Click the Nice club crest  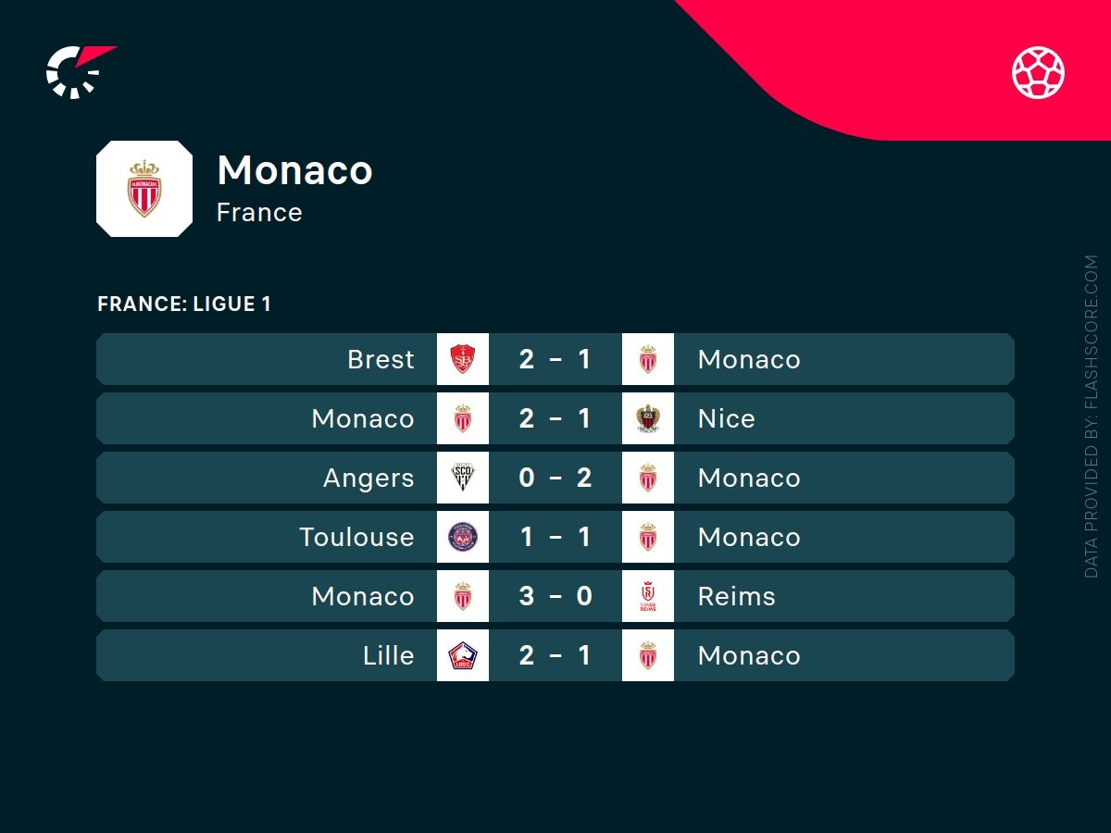(648, 418)
